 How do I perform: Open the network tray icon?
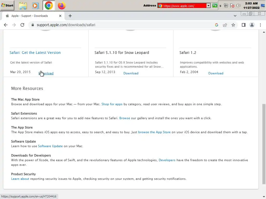coord(226,6)
